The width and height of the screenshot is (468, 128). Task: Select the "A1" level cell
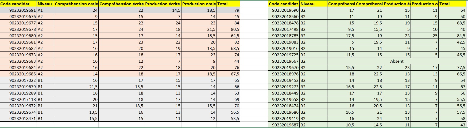pyautogui.click(x=45, y=10)
